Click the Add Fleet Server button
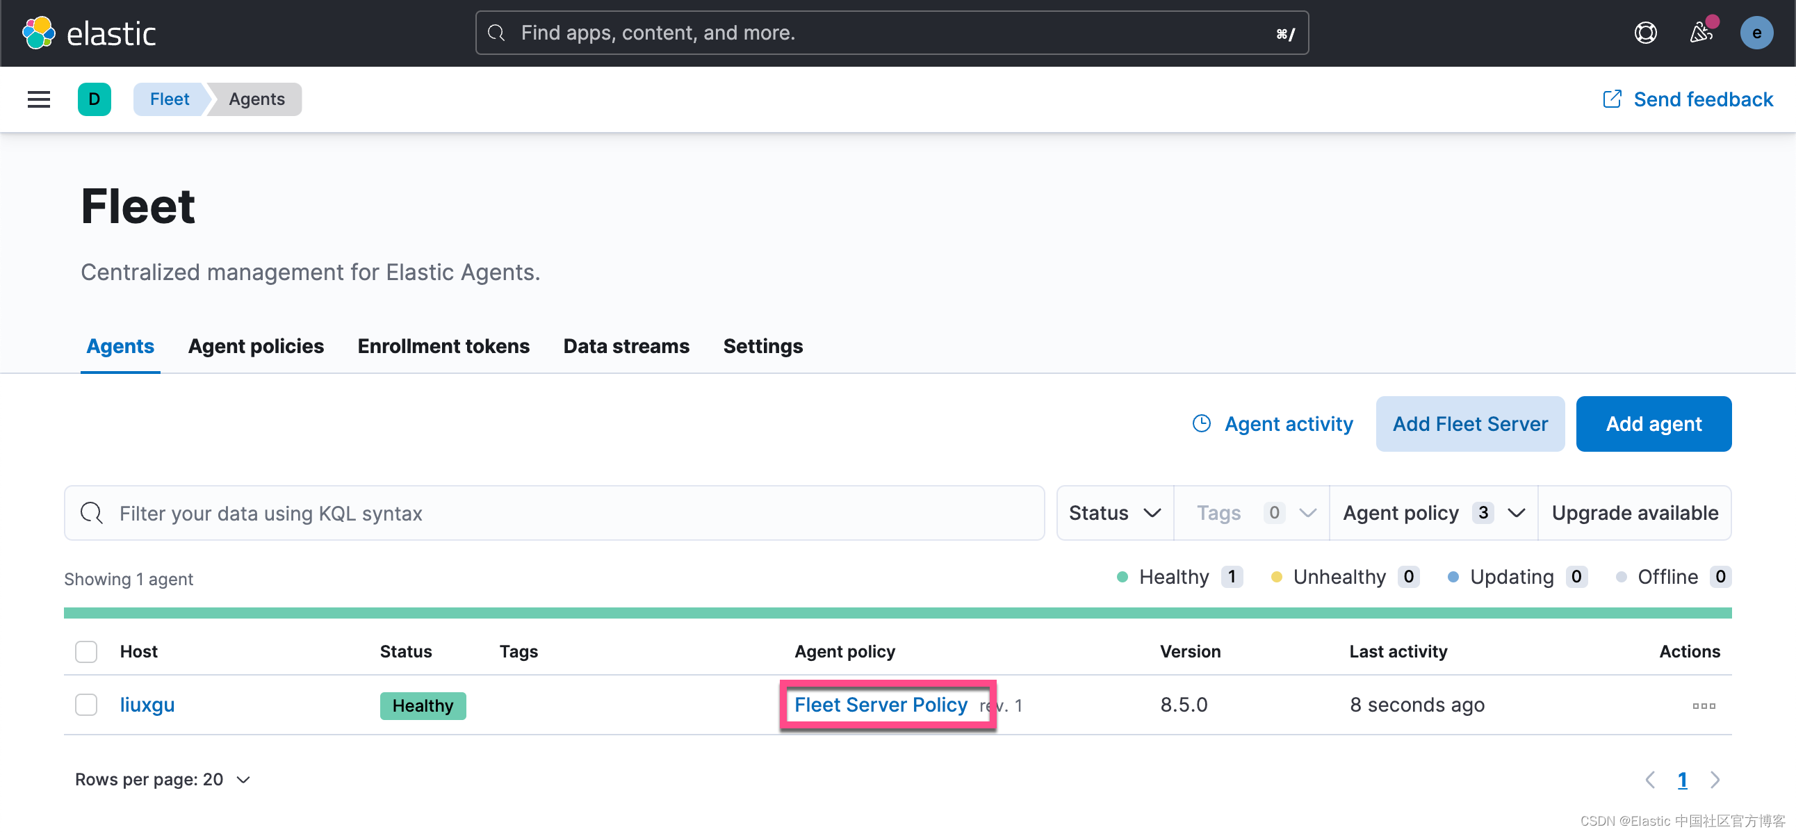Image resolution: width=1796 pixels, height=834 pixels. [1470, 423]
